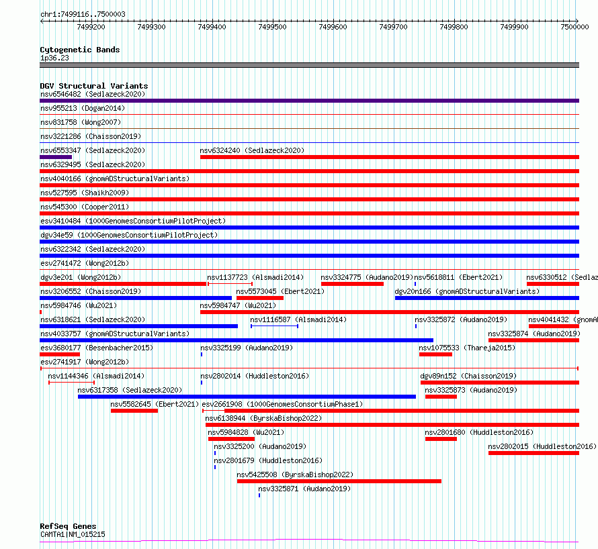598x549 pixels.
Task: Select dgv20n166 (gnomADStructuralVariants) label
Action: (467, 291)
